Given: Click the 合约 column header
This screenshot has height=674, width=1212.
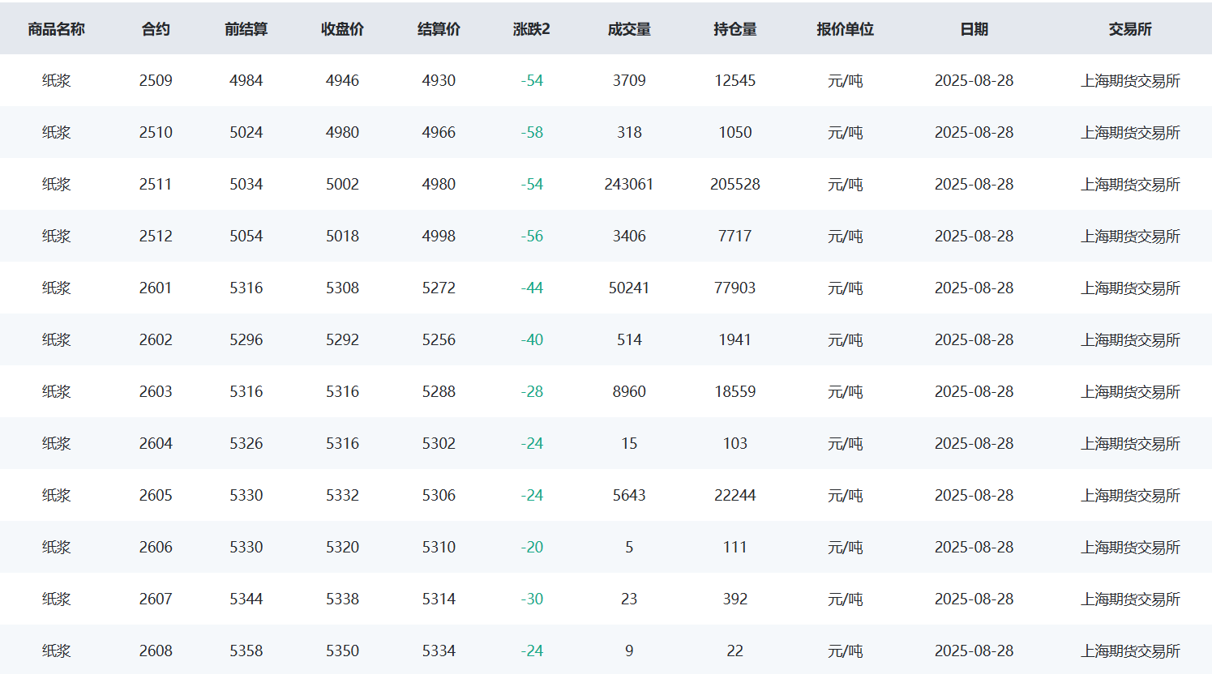Looking at the screenshot, I should pyautogui.click(x=156, y=29).
